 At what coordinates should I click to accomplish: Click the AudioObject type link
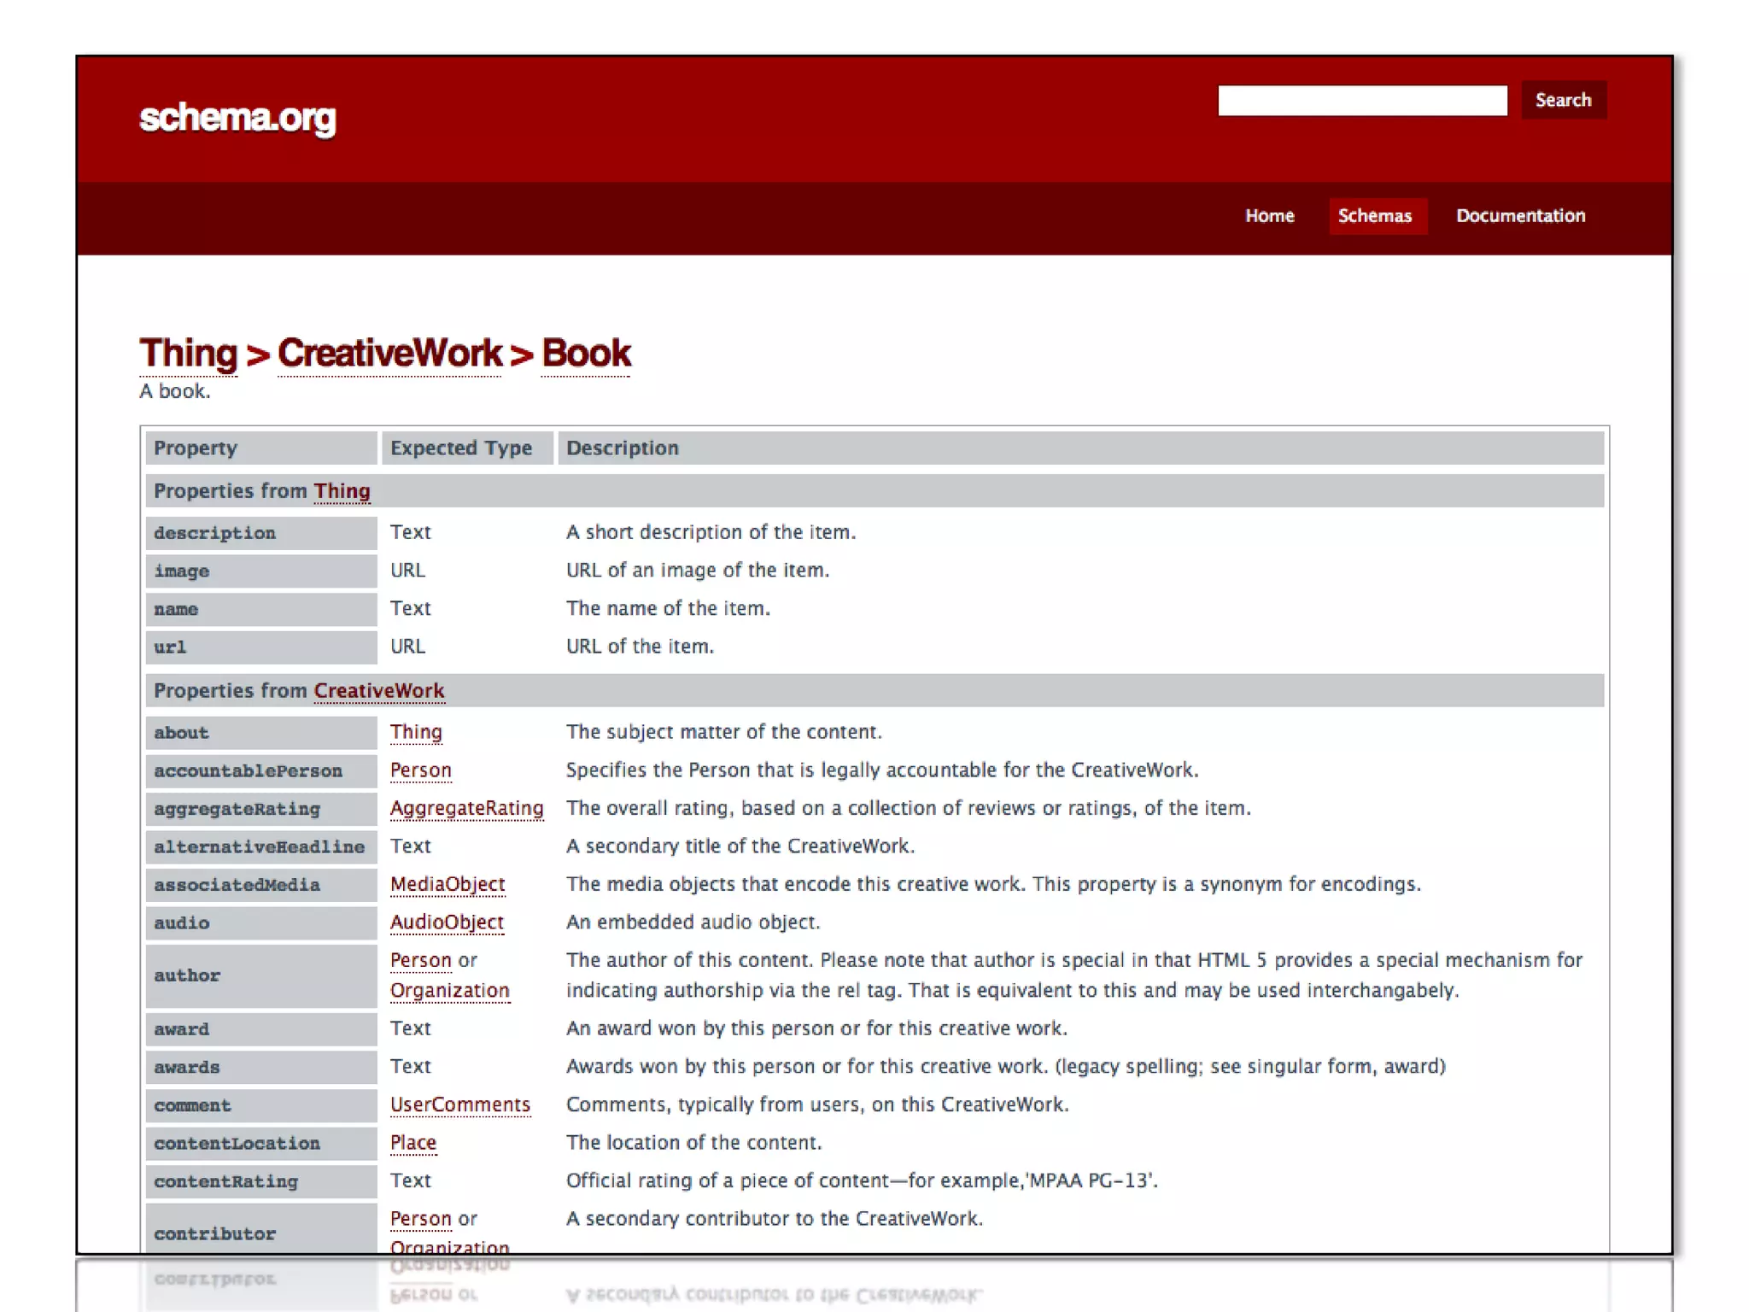tap(447, 922)
